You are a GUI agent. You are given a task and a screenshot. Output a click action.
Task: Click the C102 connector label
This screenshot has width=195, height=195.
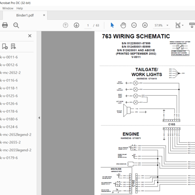click(x=133, y=183)
